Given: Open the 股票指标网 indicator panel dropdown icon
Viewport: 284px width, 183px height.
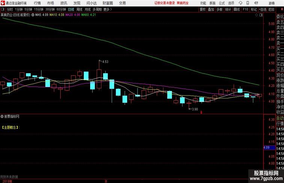Looking at the screenshot, I should pyautogui.click(x=2, y=116).
